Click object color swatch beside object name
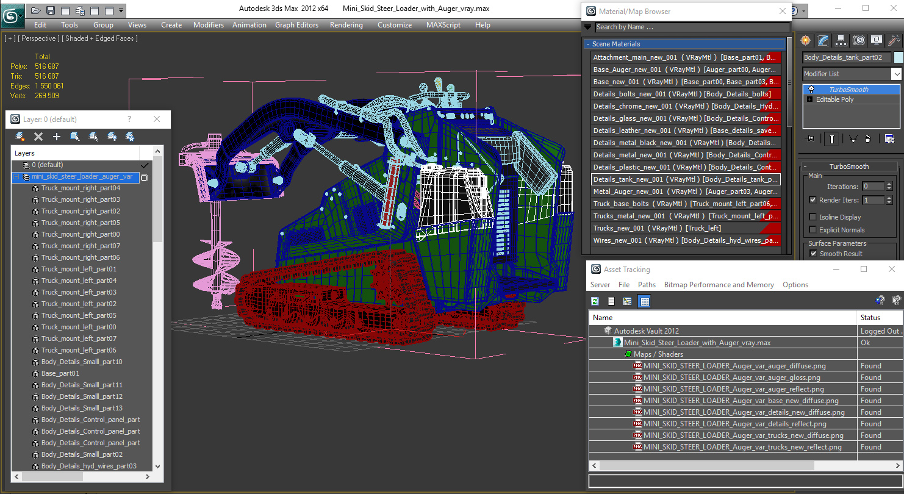The height and width of the screenshot is (494, 904). (x=898, y=57)
